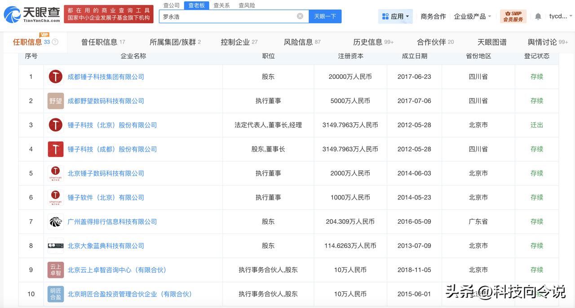Click the 广东省 region cell
The height and width of the screenshot is (308, 575).
pos(478,221)
